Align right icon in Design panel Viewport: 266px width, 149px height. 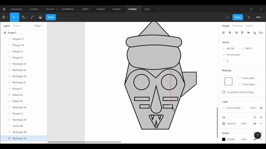click(x=236, y=33)
